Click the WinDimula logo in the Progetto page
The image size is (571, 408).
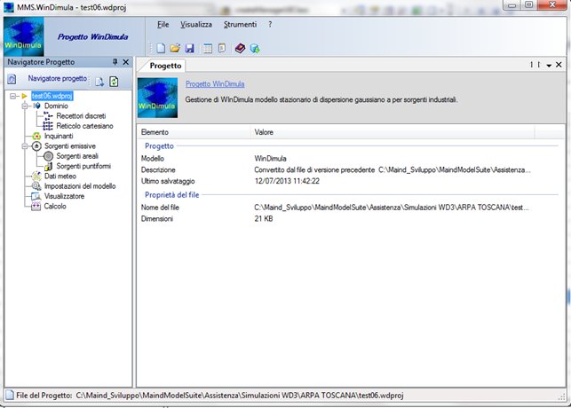(x=157, y=98)
